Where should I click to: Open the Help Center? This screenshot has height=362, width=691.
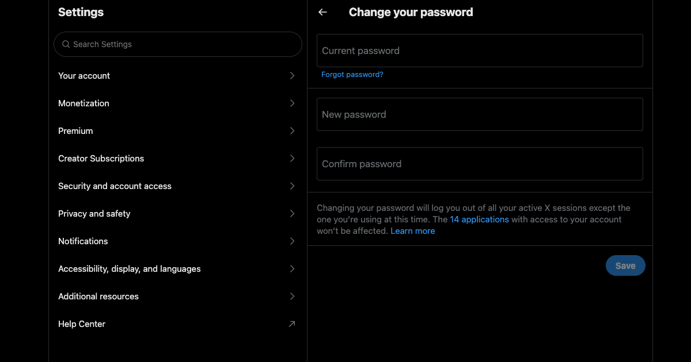[82, 324]
